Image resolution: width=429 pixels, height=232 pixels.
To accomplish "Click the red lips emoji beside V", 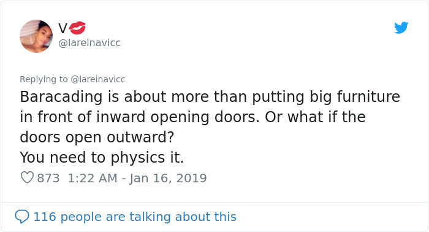I will pos(77,28).
